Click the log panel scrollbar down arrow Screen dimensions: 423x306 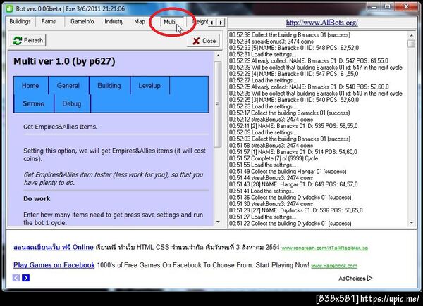(412, 222)
